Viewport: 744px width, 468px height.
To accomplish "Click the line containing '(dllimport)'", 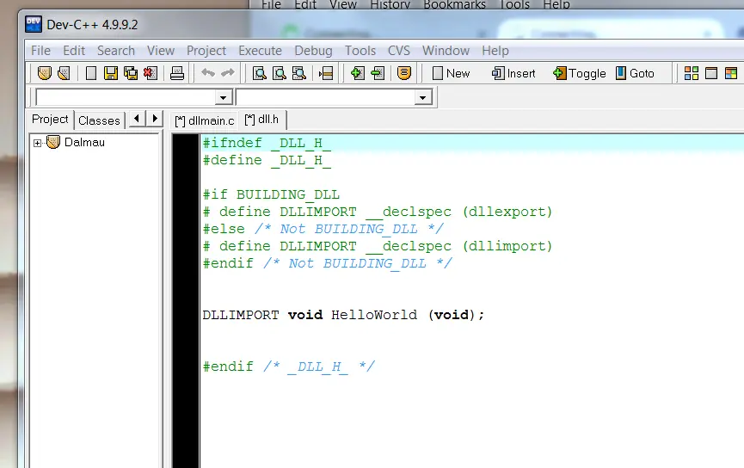I will pyautogui.click(x=378, y=246).
